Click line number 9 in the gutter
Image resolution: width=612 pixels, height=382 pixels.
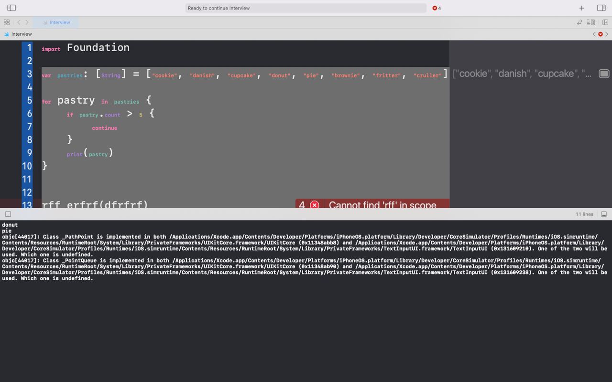[30, 153]
